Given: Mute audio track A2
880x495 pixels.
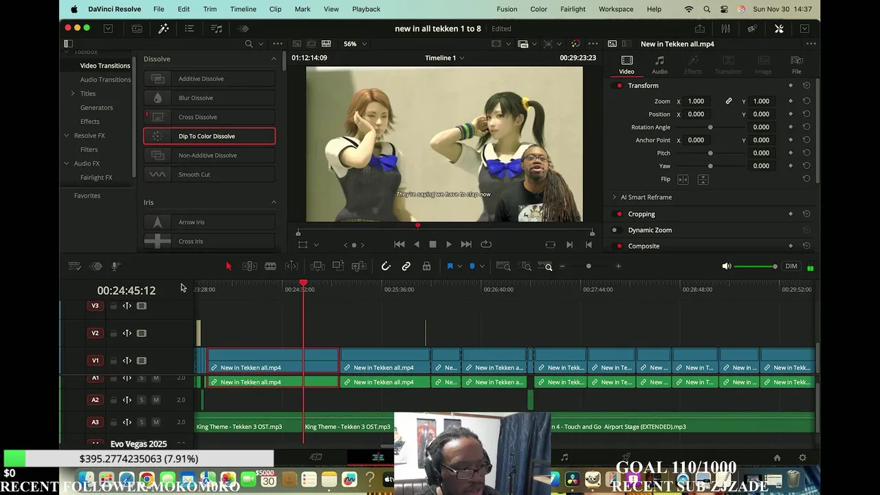Looking at the screenshot, I should click(156, 400).
